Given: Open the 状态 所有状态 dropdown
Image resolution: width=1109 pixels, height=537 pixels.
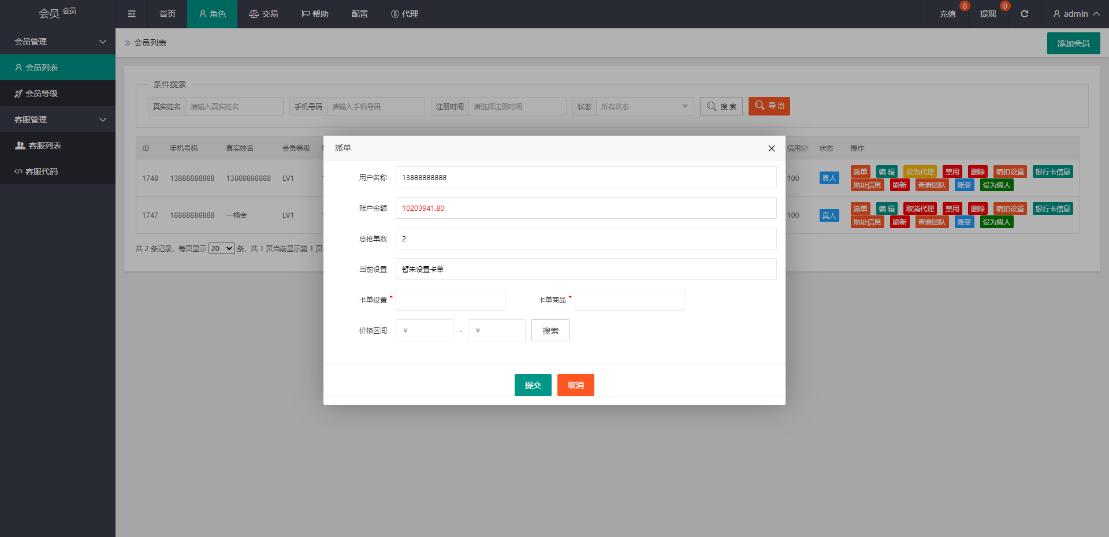Looking at the screenshot, I should [644, 106].
